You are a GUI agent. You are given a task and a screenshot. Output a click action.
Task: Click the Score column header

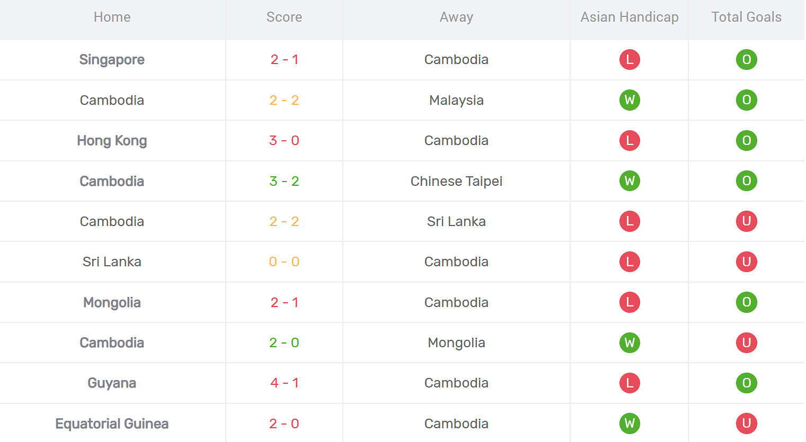(284, 17)
